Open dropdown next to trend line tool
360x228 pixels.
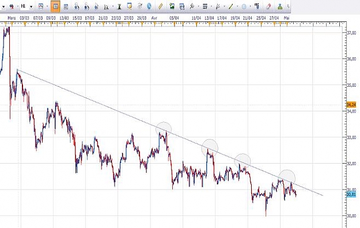(x=198, y=7)
